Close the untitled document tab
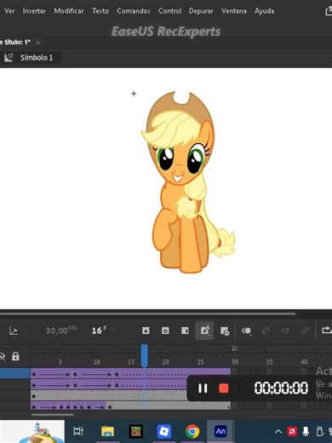This screenshot has height=443, width=332. tap(37, 43)
